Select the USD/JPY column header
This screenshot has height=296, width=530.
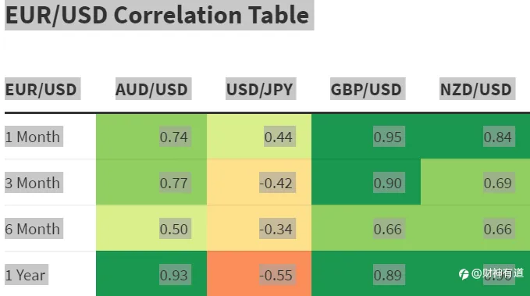pyautogui.click(x=261, y=88)
